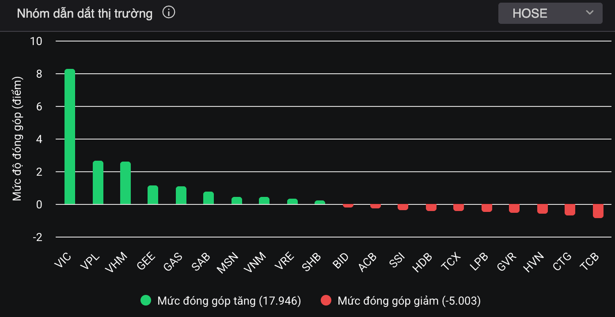
Task: Open the HOSE exchange dropdown
Action: [x=550, y=13]
